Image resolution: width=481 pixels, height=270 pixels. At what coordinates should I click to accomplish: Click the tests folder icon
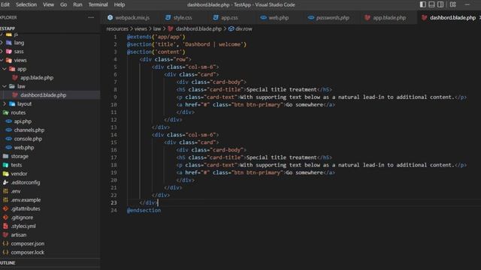pyautogui.click(x=6, y=165)
